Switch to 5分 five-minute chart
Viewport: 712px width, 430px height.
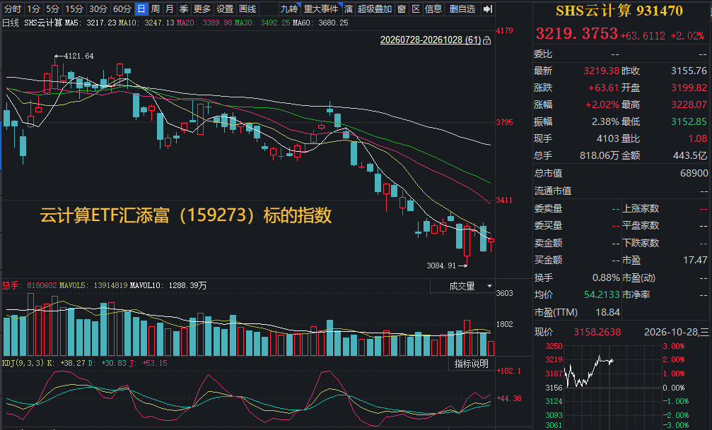[x=52, y=9]
